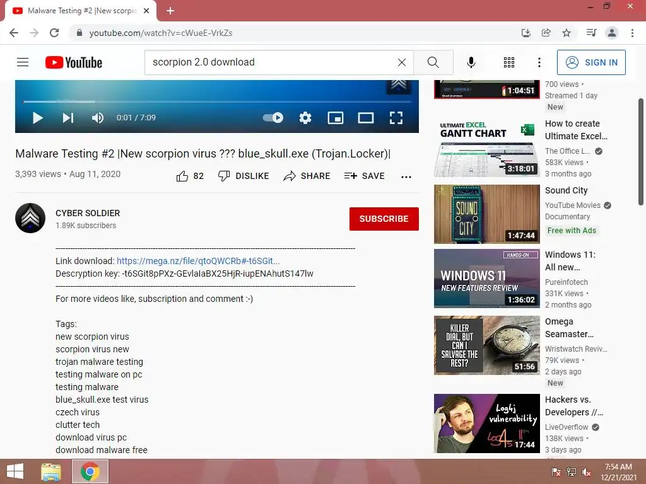Viewport: 646px width, 484px height.
Task: Open CYBER SOLDIER channel name link
Action: [88, 213]
